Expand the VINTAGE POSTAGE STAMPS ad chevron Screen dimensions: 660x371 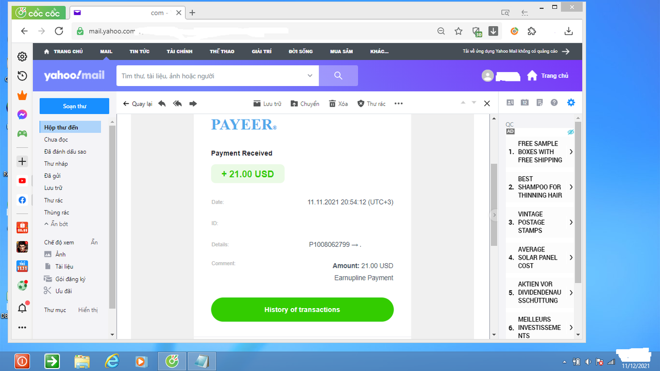571,222
